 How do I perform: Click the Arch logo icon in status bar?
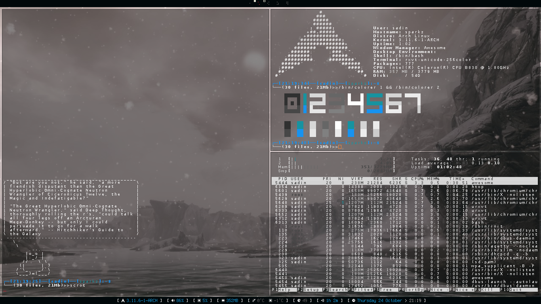coord(123,300)
